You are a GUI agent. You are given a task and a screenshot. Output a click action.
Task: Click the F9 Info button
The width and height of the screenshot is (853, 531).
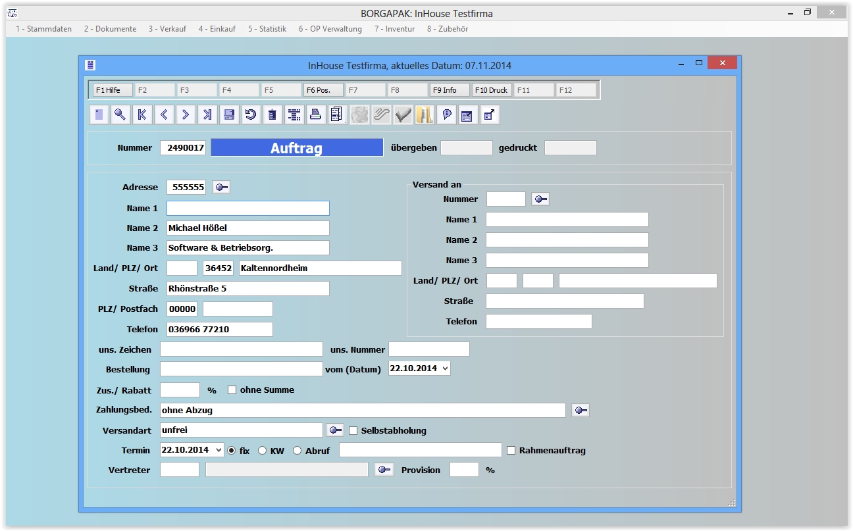click(x=450, y=90)
